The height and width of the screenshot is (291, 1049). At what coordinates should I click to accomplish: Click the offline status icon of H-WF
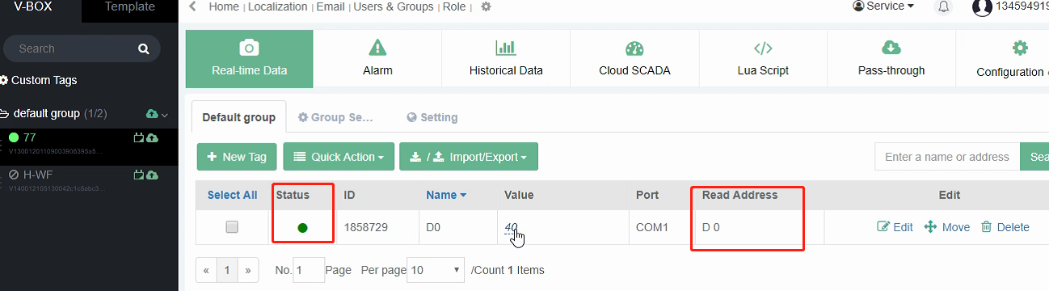coord(13,175)
